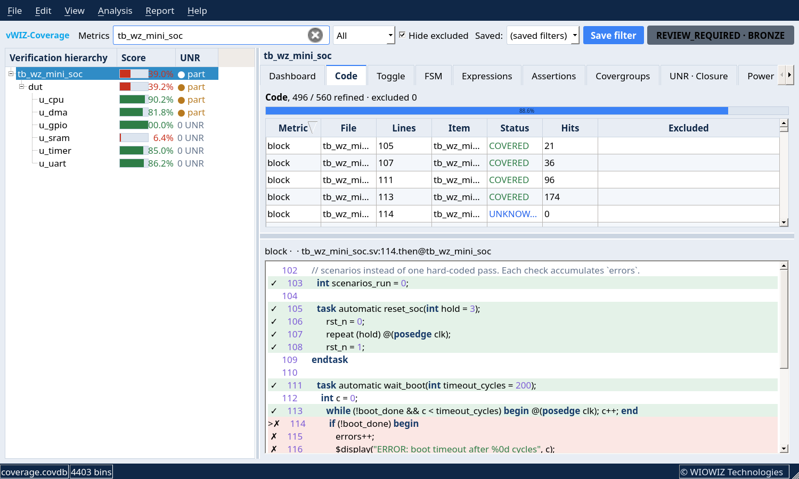This screenshot has height=479, width=799.
Task: Click the code view vertical scrollbar thumb
Action: 784,319
